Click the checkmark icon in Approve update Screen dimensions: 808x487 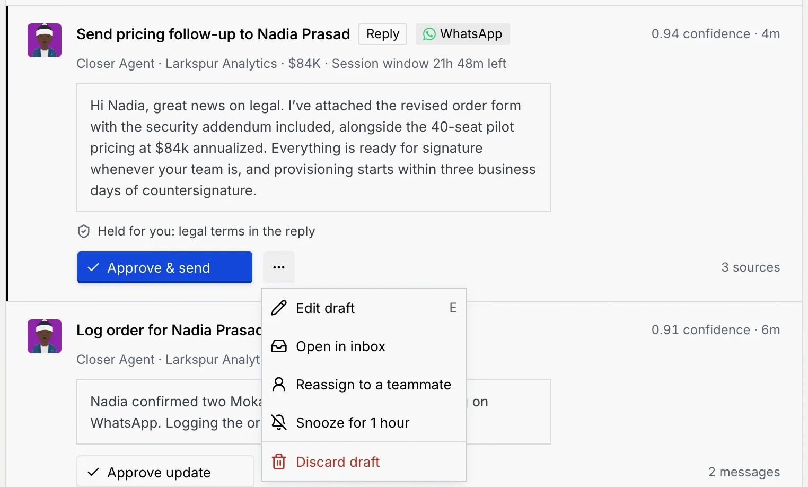coord(93,472)
